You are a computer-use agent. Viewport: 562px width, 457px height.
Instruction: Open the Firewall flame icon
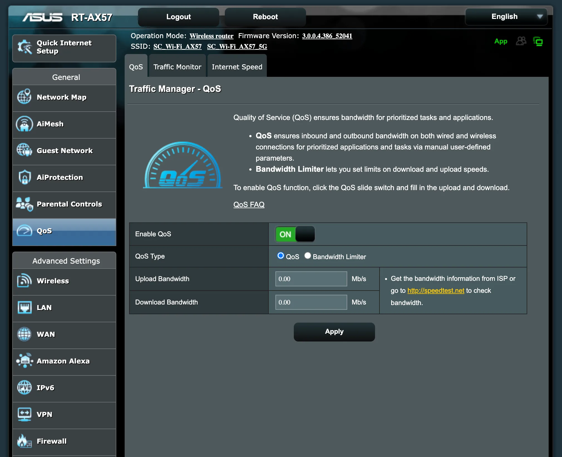click(24, 441)
